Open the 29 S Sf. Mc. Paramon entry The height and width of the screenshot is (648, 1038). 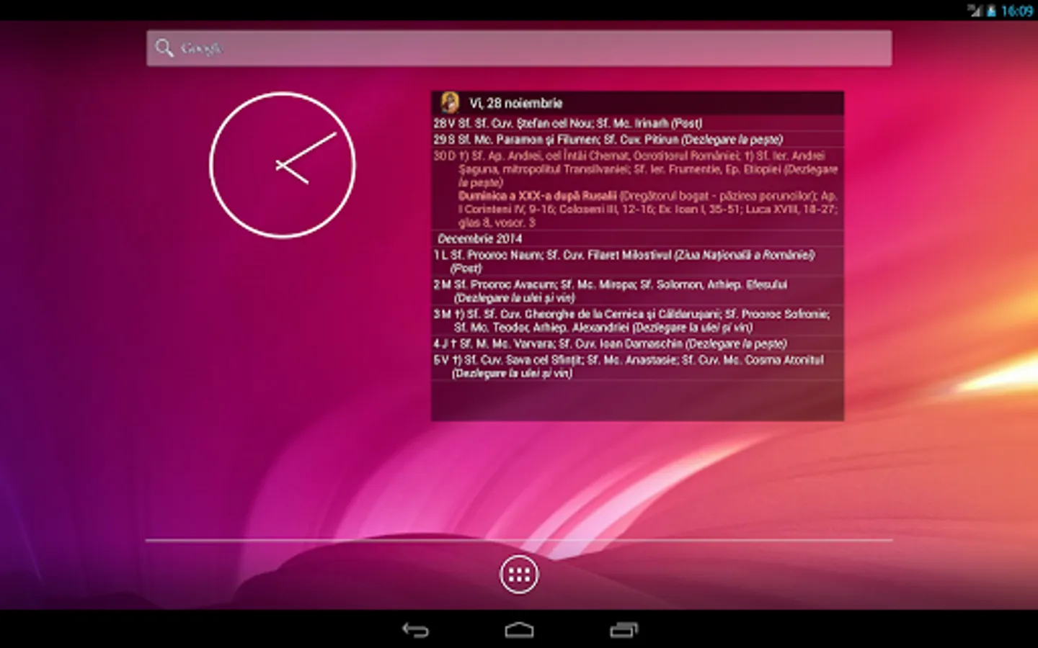tap(637, 139)
